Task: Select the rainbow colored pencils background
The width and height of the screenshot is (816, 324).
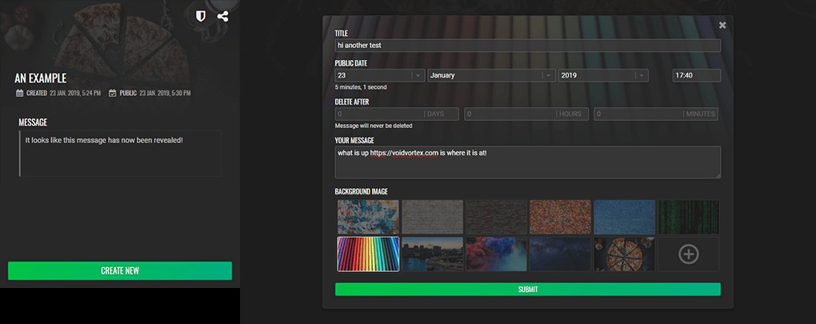Action: 367,254
